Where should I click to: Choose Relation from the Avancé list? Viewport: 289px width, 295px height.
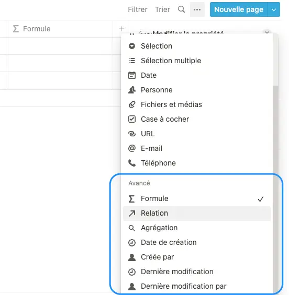(x=197, y=214)
